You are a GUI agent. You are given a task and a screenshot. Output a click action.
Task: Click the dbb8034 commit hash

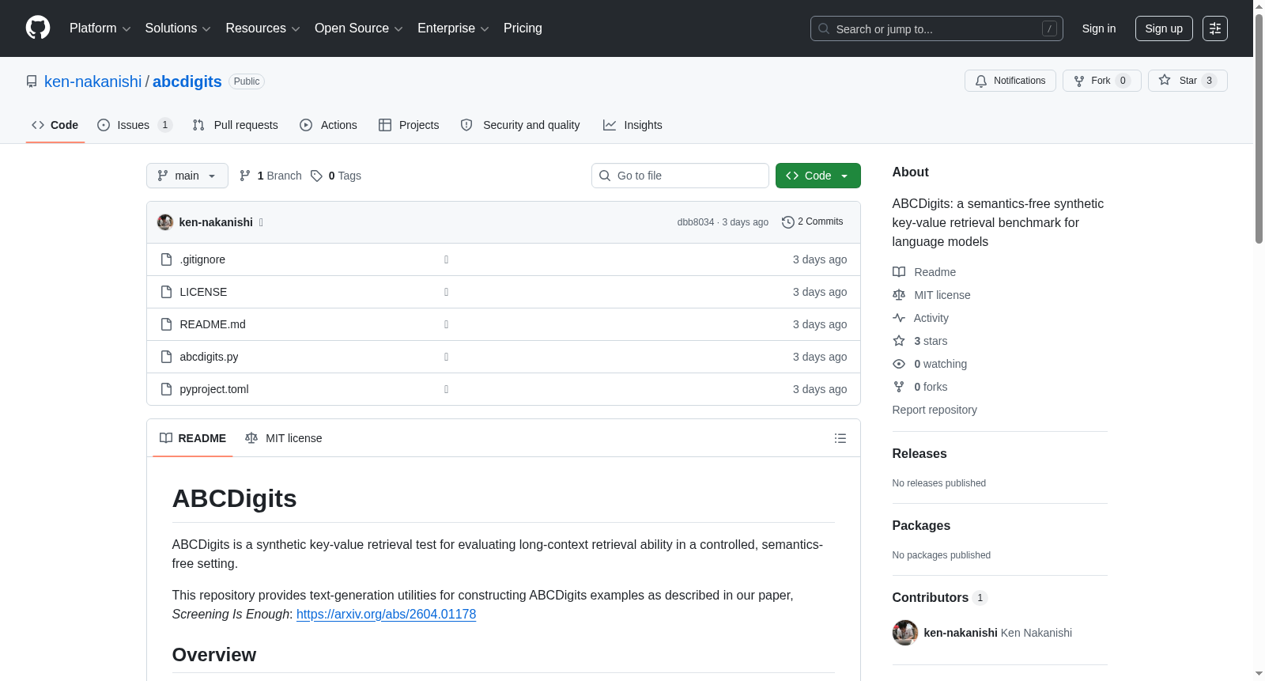tap(696, 222)
